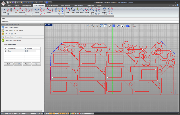180x115 pixels.
Task: Activate the Extend curve tool
Action: pyautogui.click(x=82, y=10)
